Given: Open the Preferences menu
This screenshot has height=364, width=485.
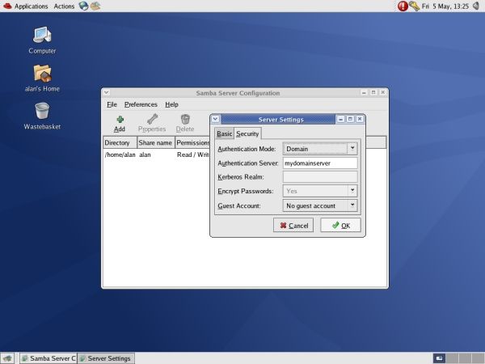Looking at the screenshot, I should point(141,104).
